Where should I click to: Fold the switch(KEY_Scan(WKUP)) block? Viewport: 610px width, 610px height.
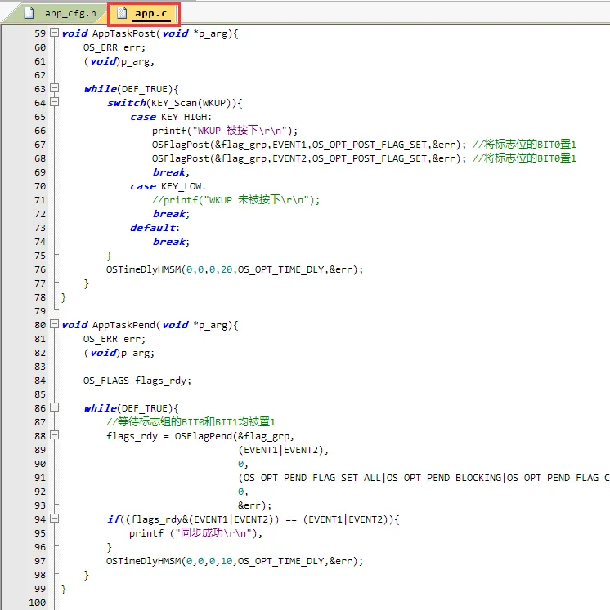[54, 103]
